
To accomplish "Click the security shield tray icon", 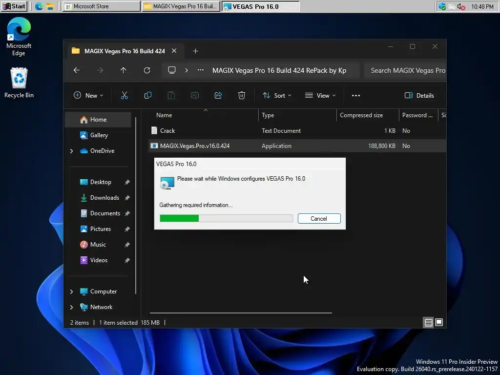I will point(442,7).
